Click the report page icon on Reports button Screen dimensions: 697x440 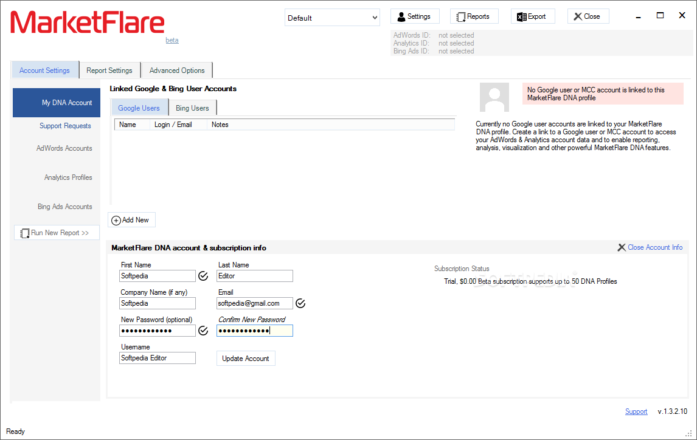click(461, 17)
